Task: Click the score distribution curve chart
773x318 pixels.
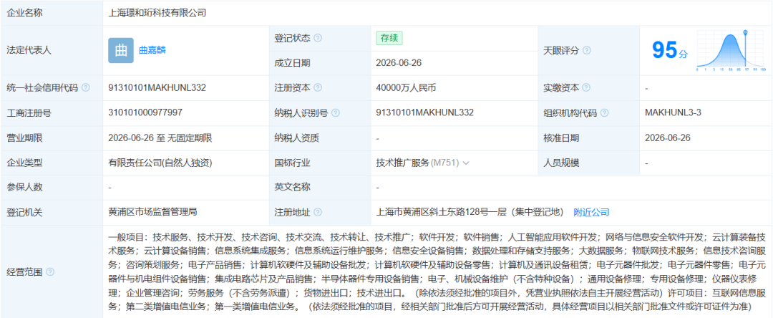Action: 731,51
